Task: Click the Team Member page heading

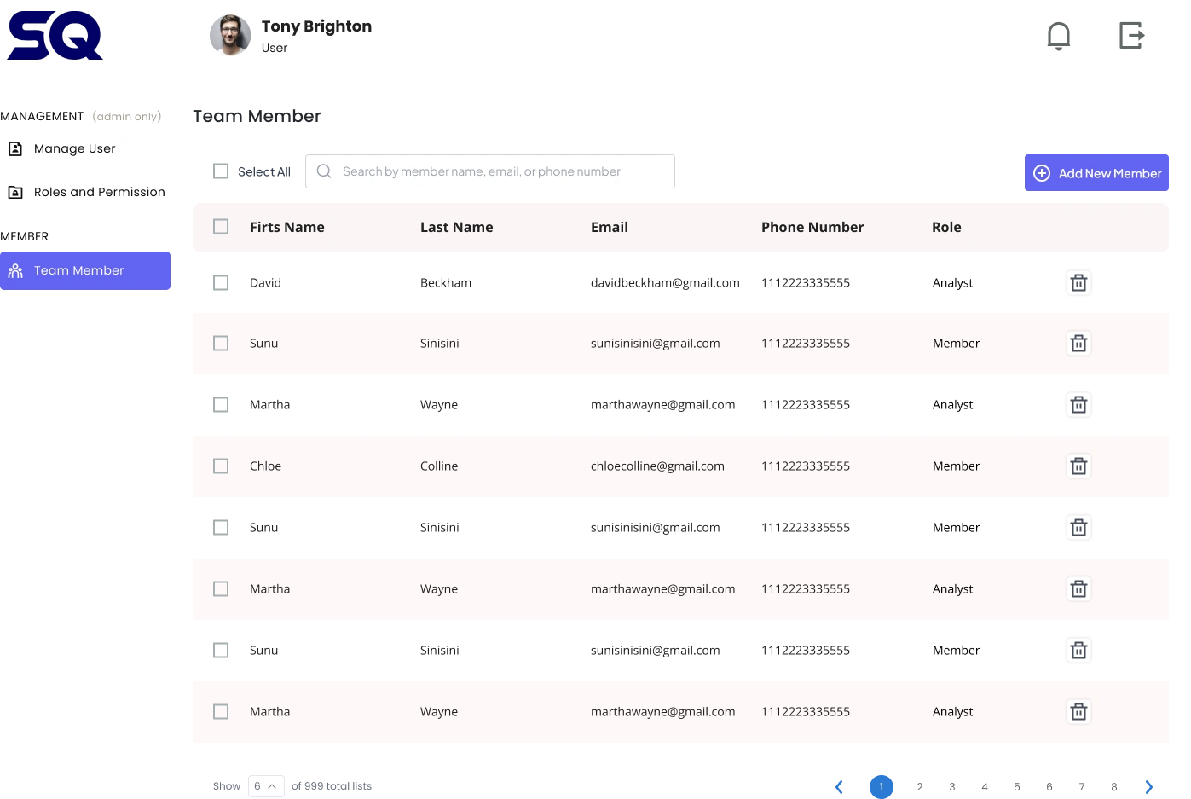Action: 257,116
